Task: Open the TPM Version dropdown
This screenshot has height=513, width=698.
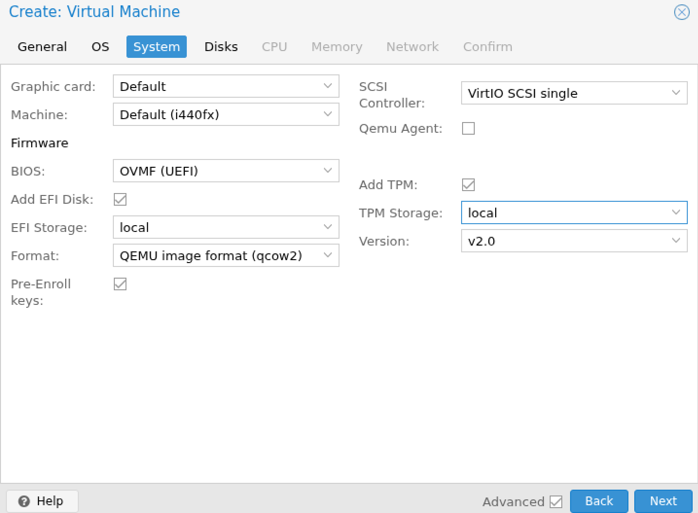Action: (x=676, y=241)
